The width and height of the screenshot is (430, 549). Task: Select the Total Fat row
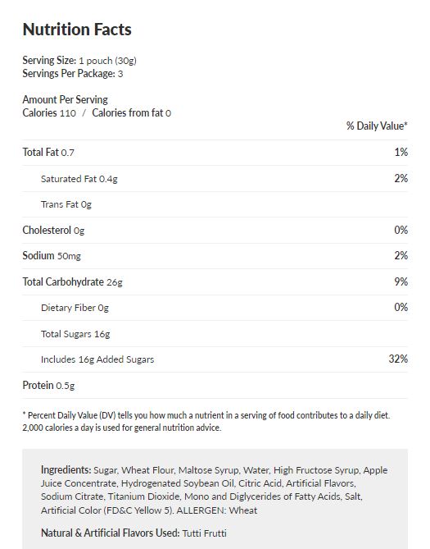pyautogui.click(x=215, y=153)
